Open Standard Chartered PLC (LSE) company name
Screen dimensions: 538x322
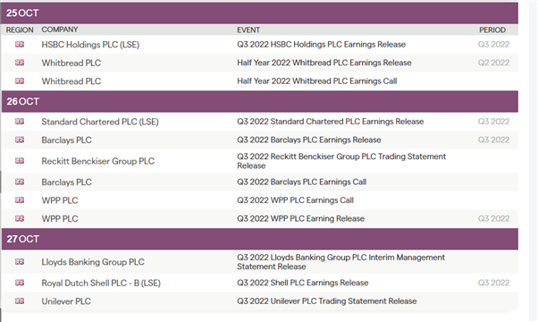coord(100,122)
